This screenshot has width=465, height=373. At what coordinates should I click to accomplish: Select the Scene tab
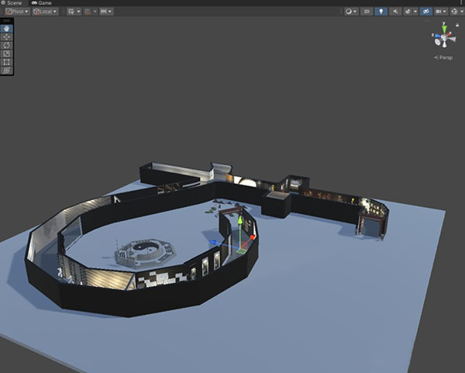14,3
